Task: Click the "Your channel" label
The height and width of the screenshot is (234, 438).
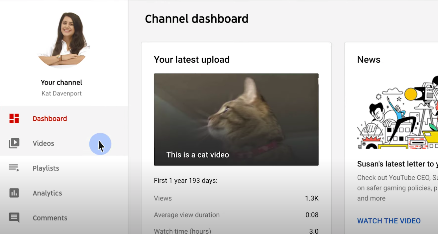Action: pyautogui.click(x=61, y=83)
